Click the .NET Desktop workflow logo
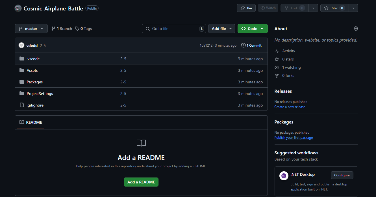 284,176
